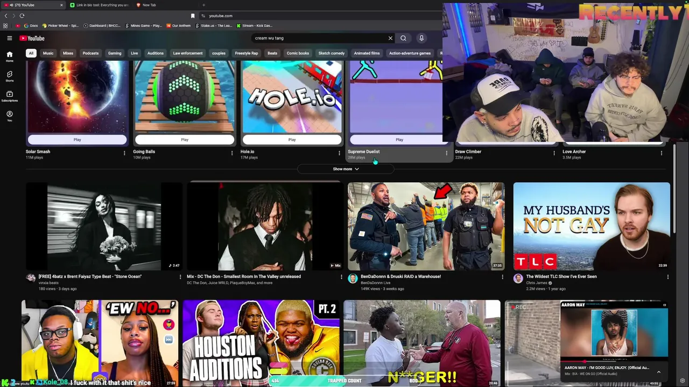The image size is (689, 387).
Task: Click the YouTube logo
Action: click(x=32, y=38)
